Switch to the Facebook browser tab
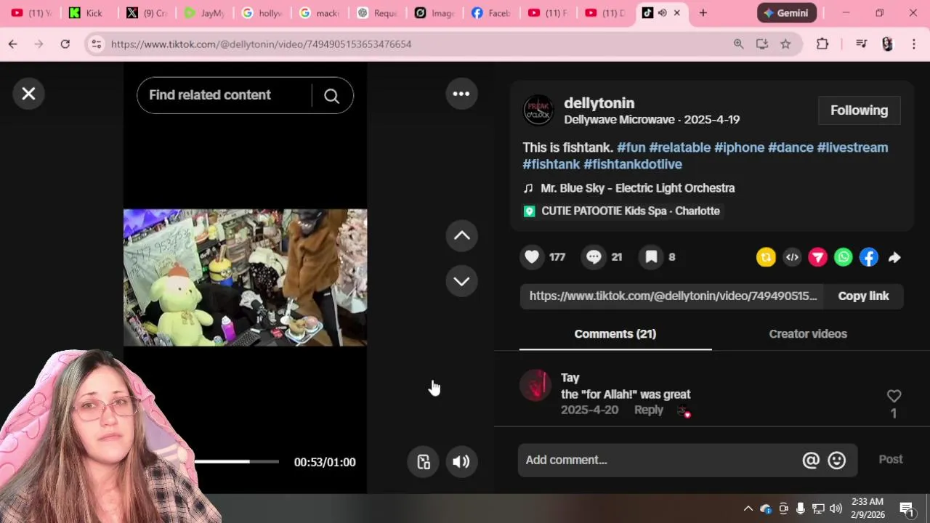This screenshot has width=930, height=523. [x=492, y=13]
